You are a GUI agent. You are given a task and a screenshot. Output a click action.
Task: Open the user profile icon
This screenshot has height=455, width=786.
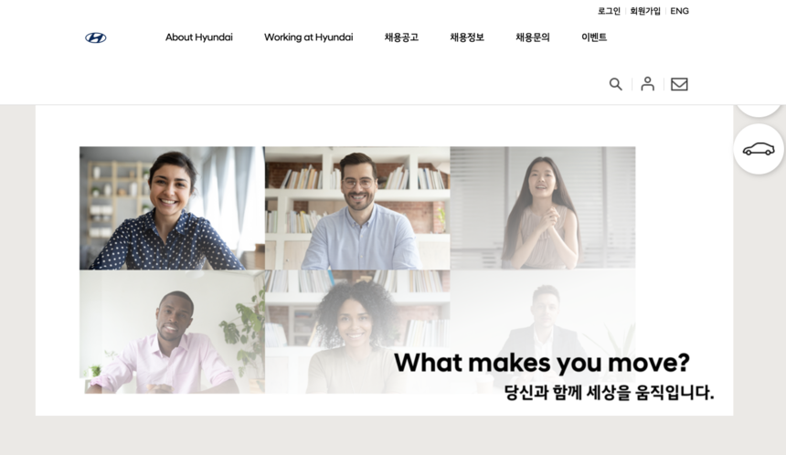[x=648, y=84]
